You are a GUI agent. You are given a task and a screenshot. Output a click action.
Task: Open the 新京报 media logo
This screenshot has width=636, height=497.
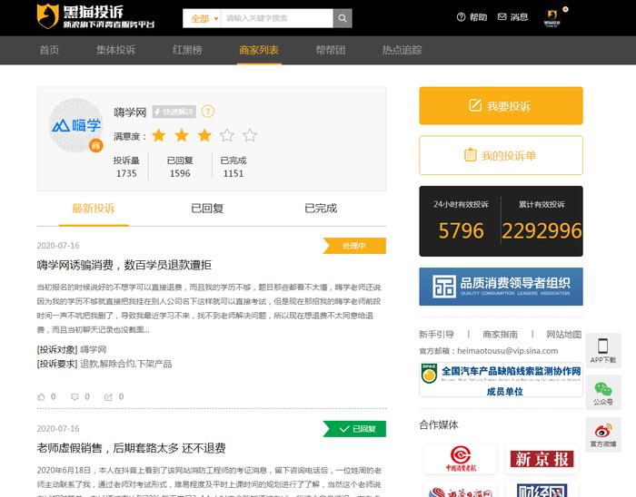click(542, 459)
